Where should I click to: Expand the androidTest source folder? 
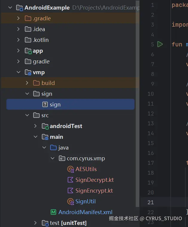coord(36,126)
